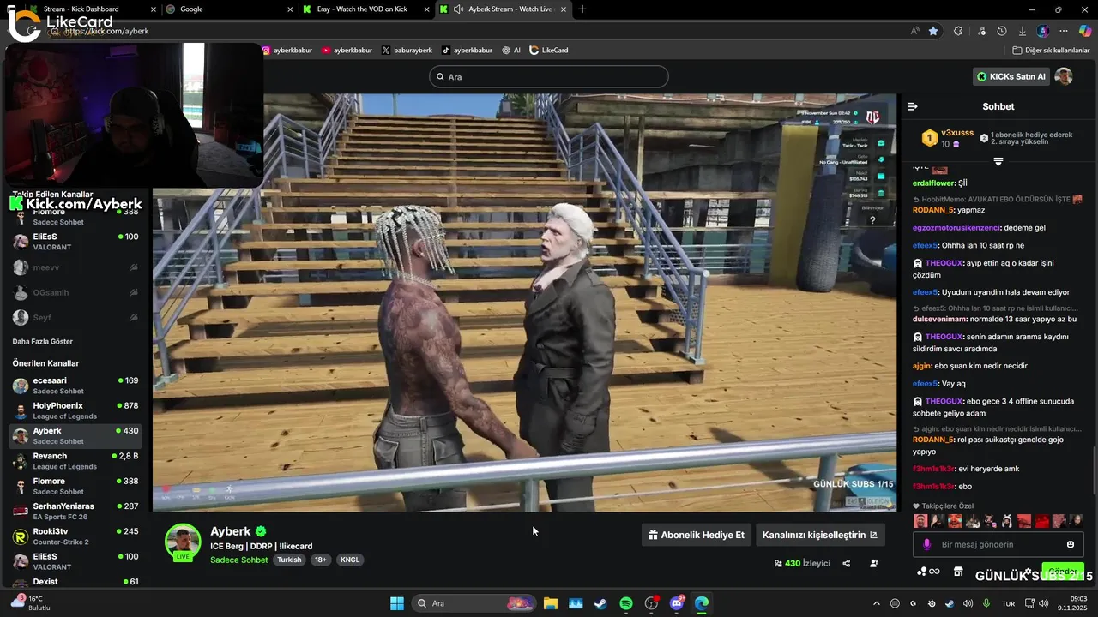Open the browser extensions puzzle icon
Image resolution: width=1098 pixels, height=617 pixels.
point(958,31)
